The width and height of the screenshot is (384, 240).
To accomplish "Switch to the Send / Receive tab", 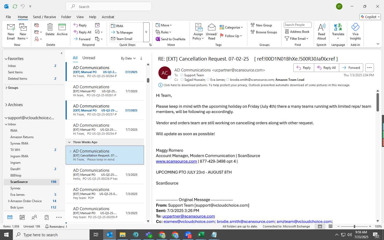I will (45, 17).
